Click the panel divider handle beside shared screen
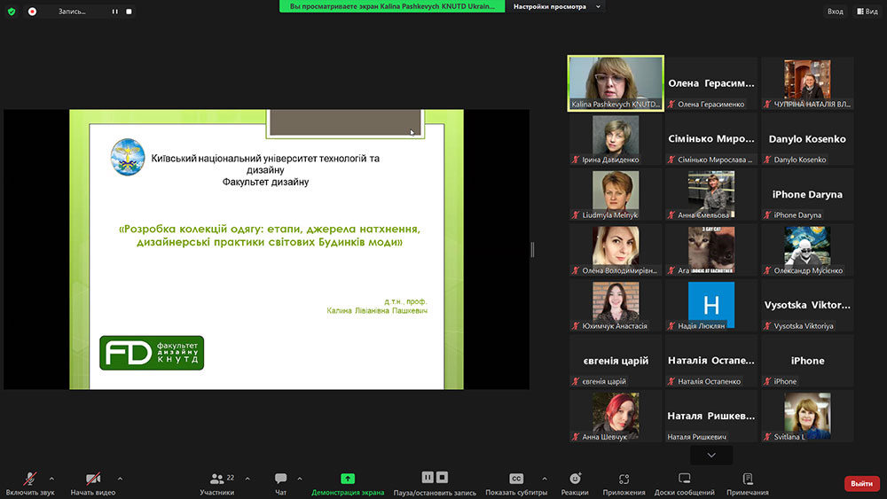Viewport: 887px width, 499px height. (532, 249)
